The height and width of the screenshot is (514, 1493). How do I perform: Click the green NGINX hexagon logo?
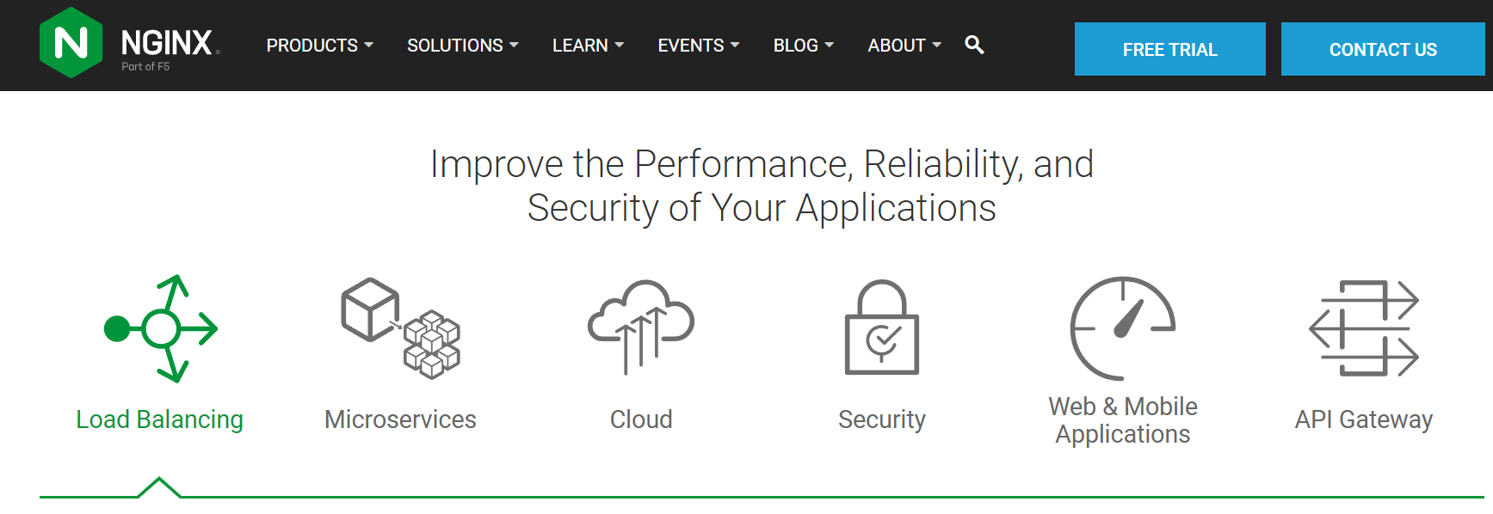(x=71, y=43)
